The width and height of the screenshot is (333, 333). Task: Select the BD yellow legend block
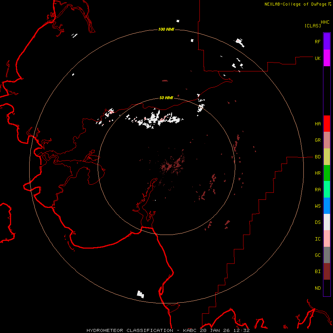(x=327, y=157)
